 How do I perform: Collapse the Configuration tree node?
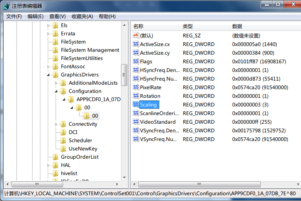pyautogui.click(x=56, y=91)
